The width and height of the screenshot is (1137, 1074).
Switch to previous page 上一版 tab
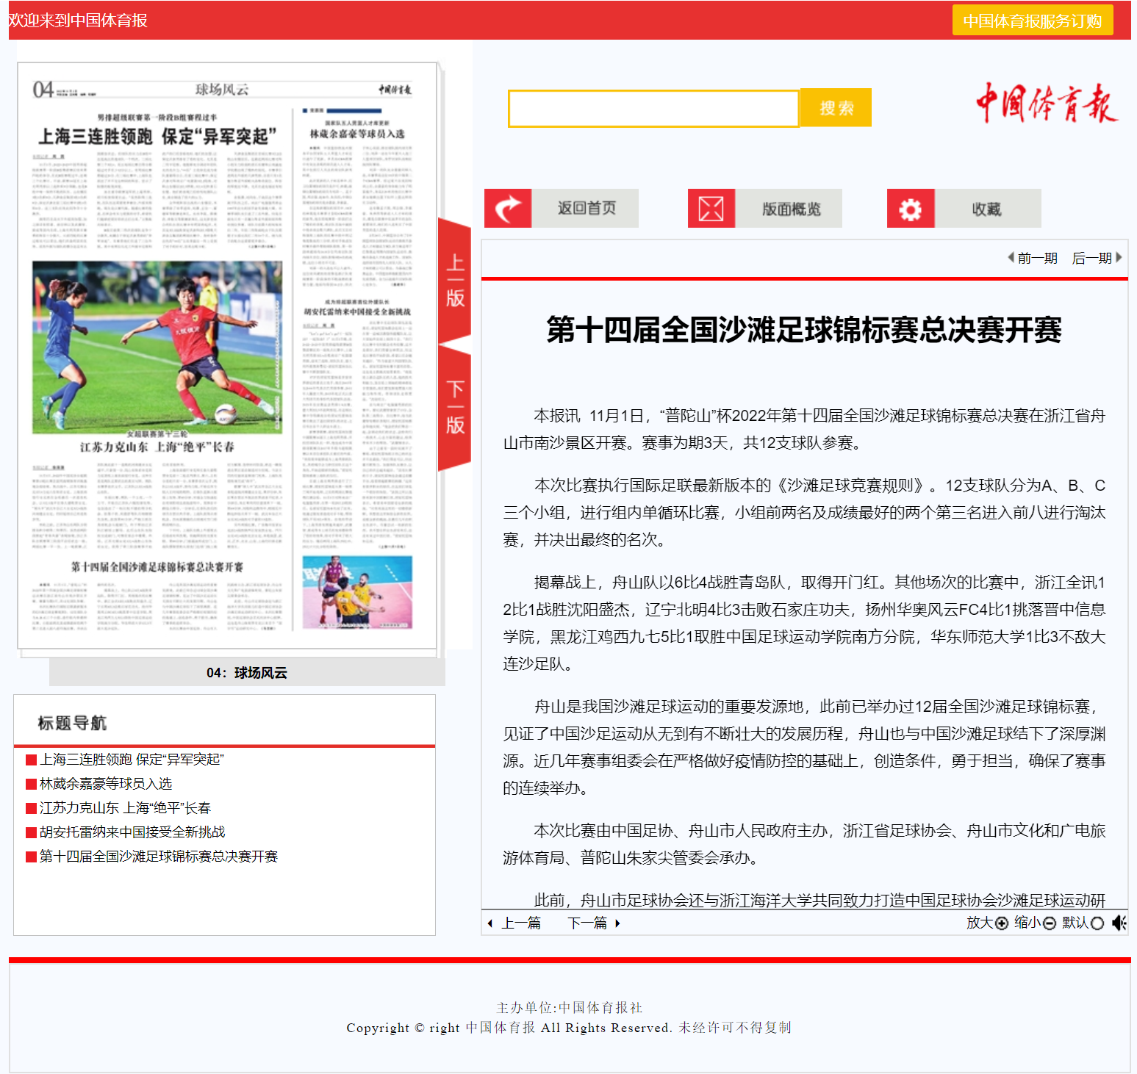(x=455, y=281)
